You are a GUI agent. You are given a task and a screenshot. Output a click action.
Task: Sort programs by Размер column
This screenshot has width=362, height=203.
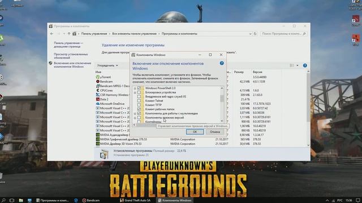pyautogui.click(x=239, y=72)
